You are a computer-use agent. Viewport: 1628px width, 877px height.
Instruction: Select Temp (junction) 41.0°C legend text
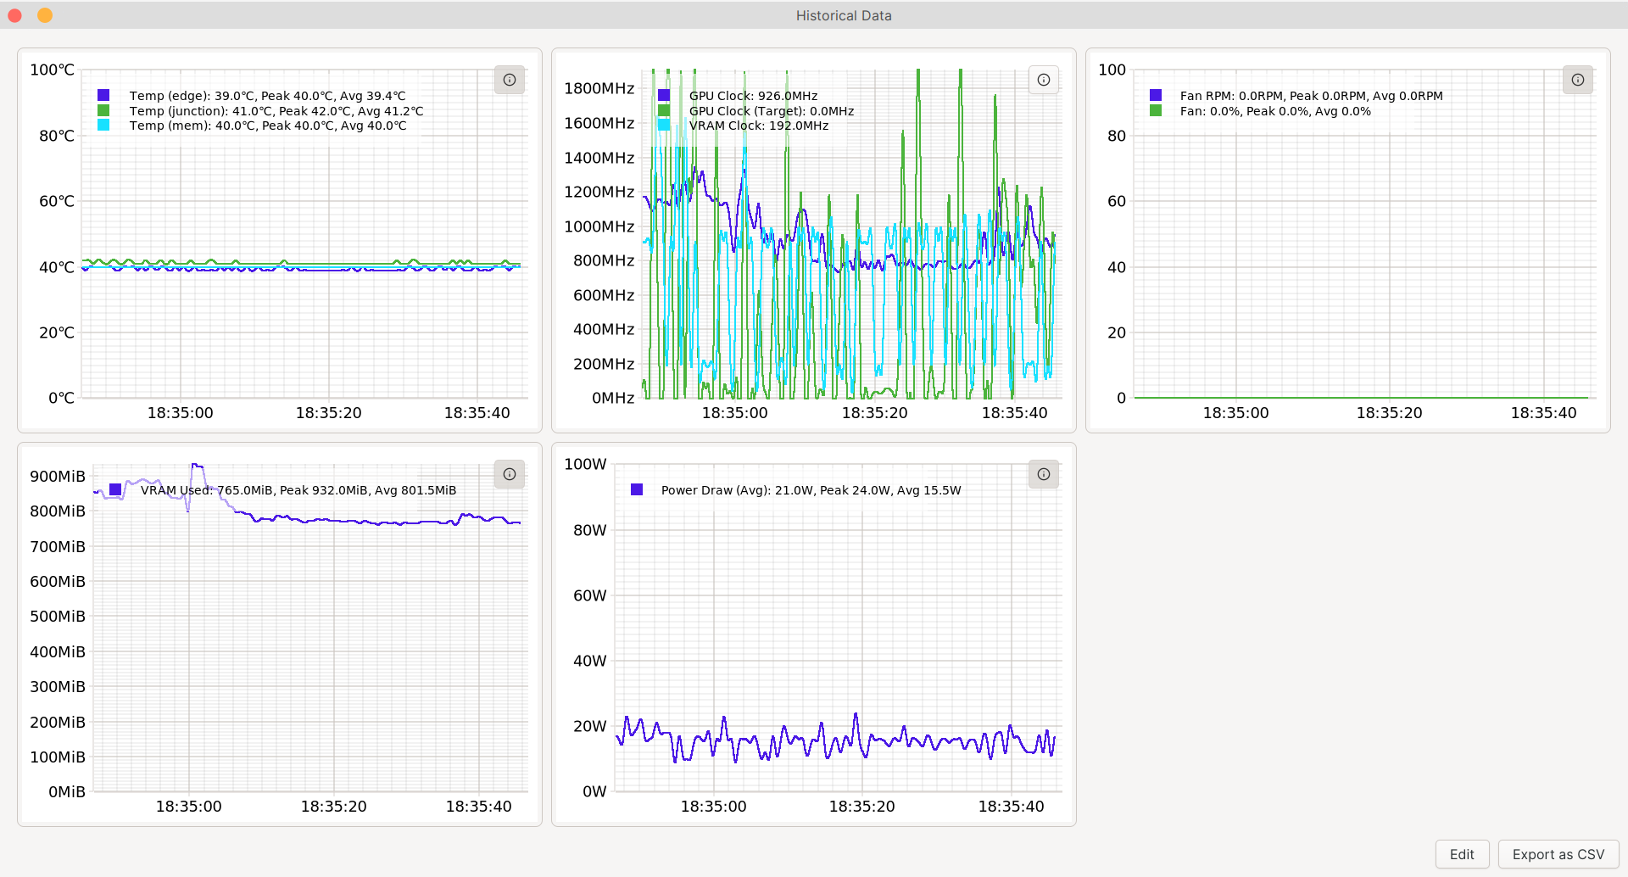tap(276, 111)
